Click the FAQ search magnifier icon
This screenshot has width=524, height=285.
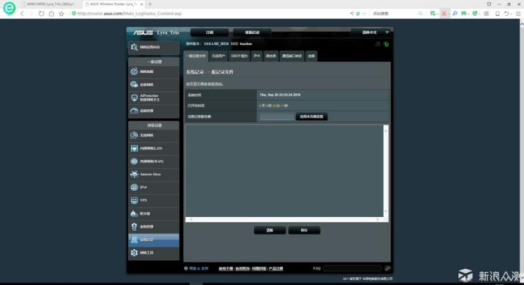tap(387, 269)
